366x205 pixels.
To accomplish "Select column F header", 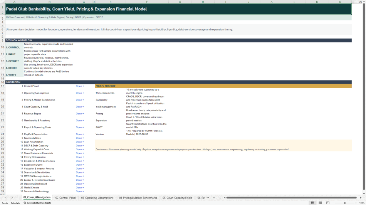I will (147, 2).
